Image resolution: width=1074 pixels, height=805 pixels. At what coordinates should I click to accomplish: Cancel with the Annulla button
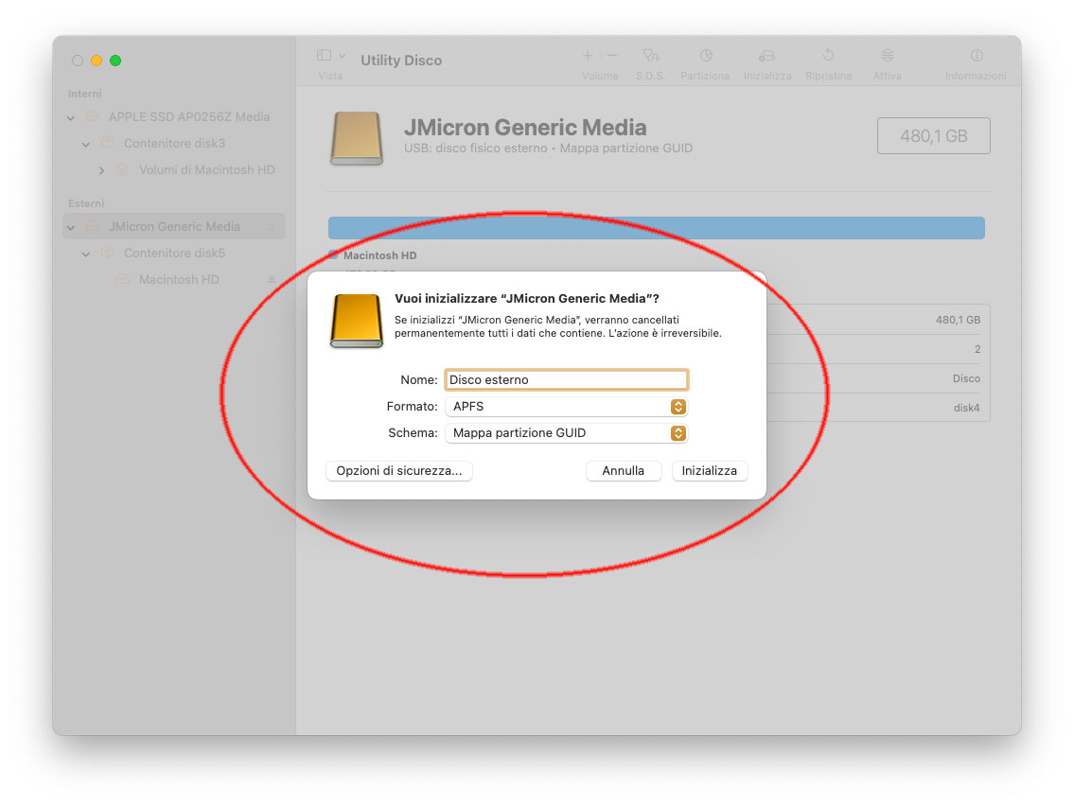click(x=624, y=471)
